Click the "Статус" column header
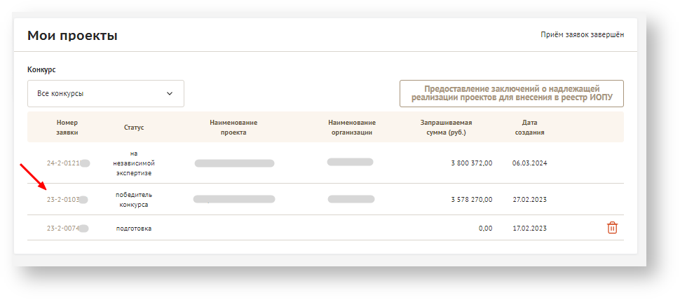 click(x=134, y=128)
